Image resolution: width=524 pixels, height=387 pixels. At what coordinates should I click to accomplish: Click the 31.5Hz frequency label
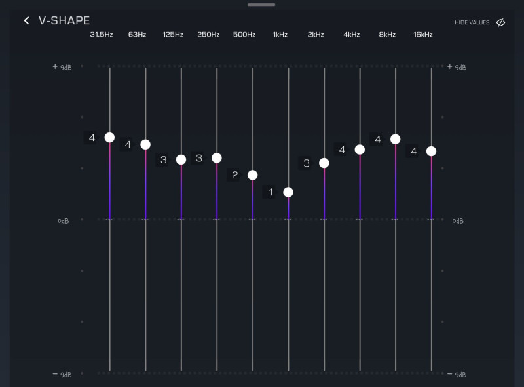tap(102, 35)
